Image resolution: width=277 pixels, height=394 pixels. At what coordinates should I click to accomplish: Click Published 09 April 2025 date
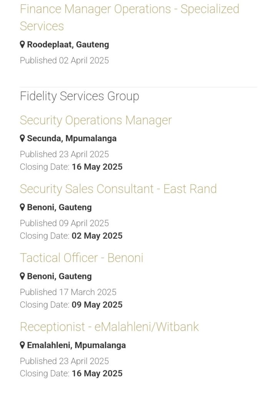tap(64, 223)
